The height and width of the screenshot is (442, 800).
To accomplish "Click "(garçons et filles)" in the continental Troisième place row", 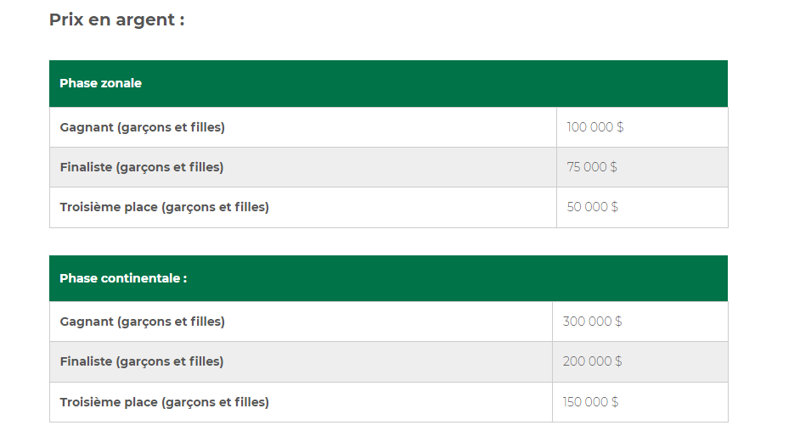I will click(215, 402).
